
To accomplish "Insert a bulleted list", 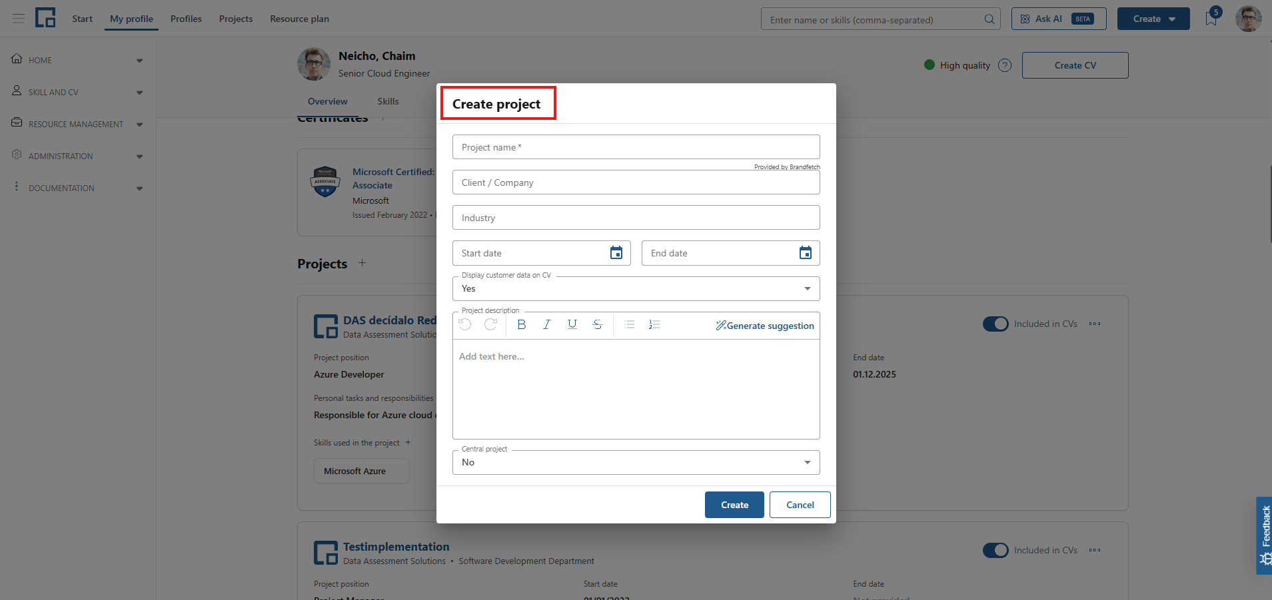I will tap(629, 324).
